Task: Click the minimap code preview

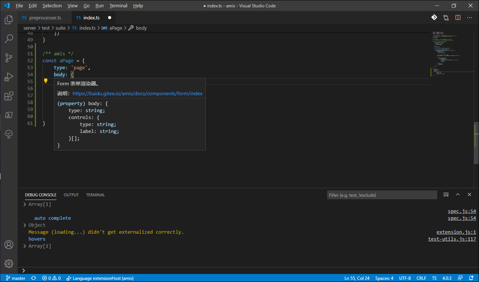Action: pyautogui.click(x=451, y=53)
